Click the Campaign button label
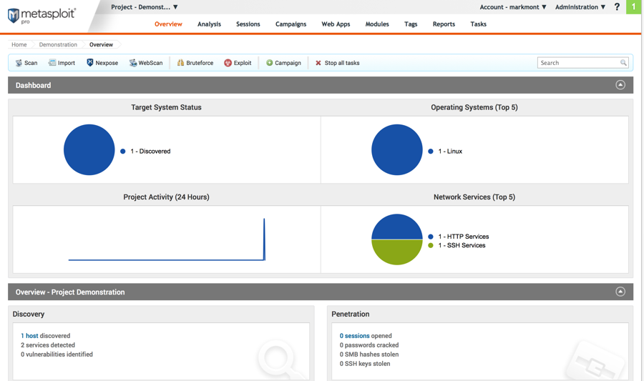This screenshot has width=644, height=381. (x=288, y=63)
